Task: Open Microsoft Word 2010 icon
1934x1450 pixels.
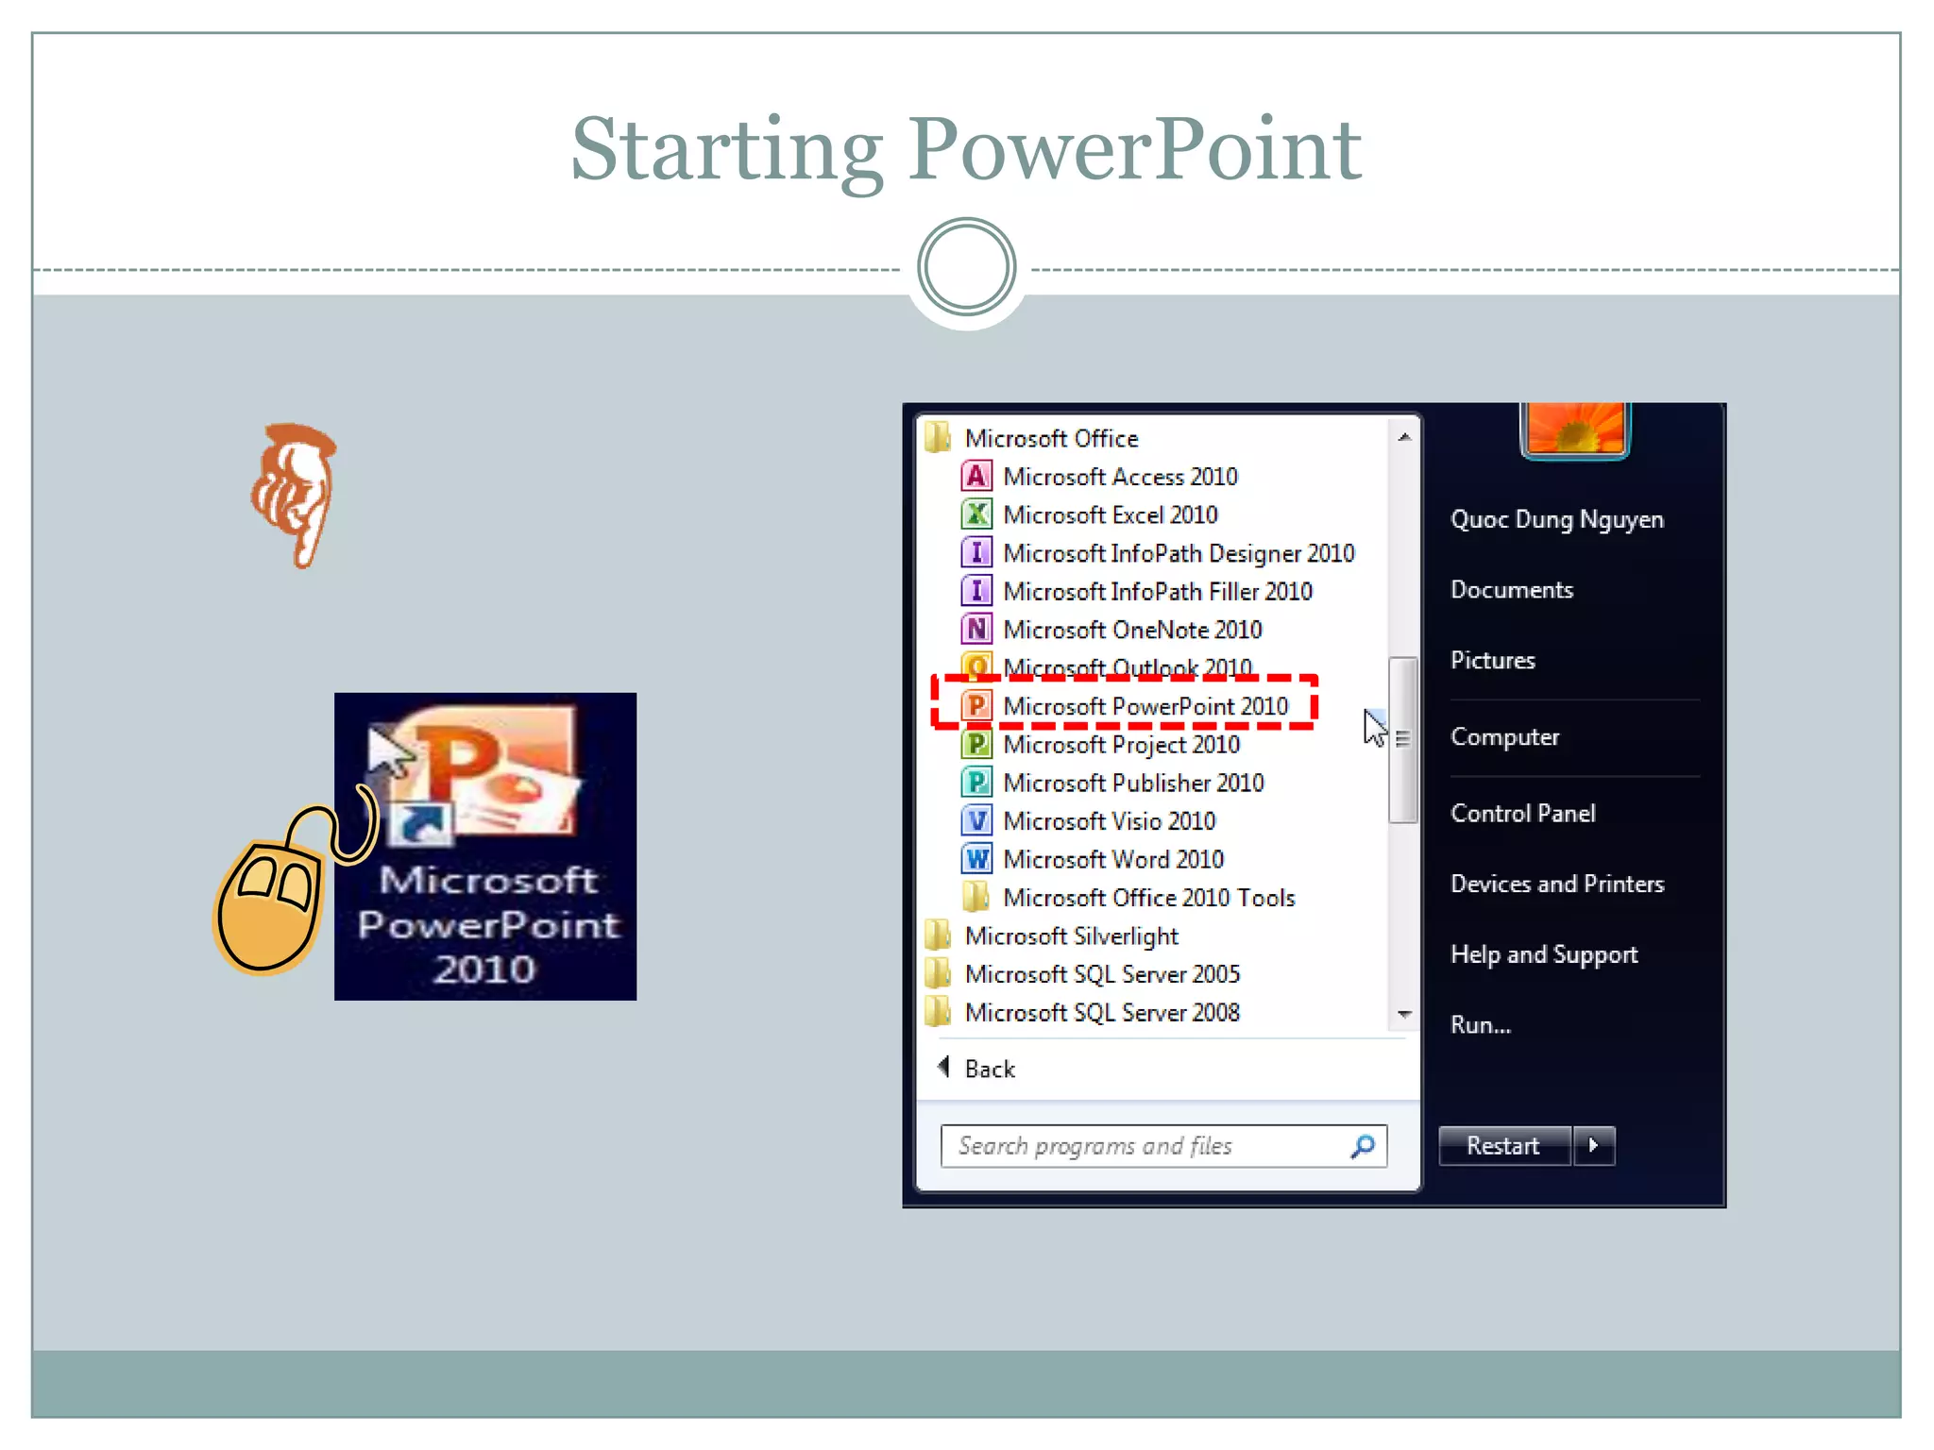Action: coord(976,859)
